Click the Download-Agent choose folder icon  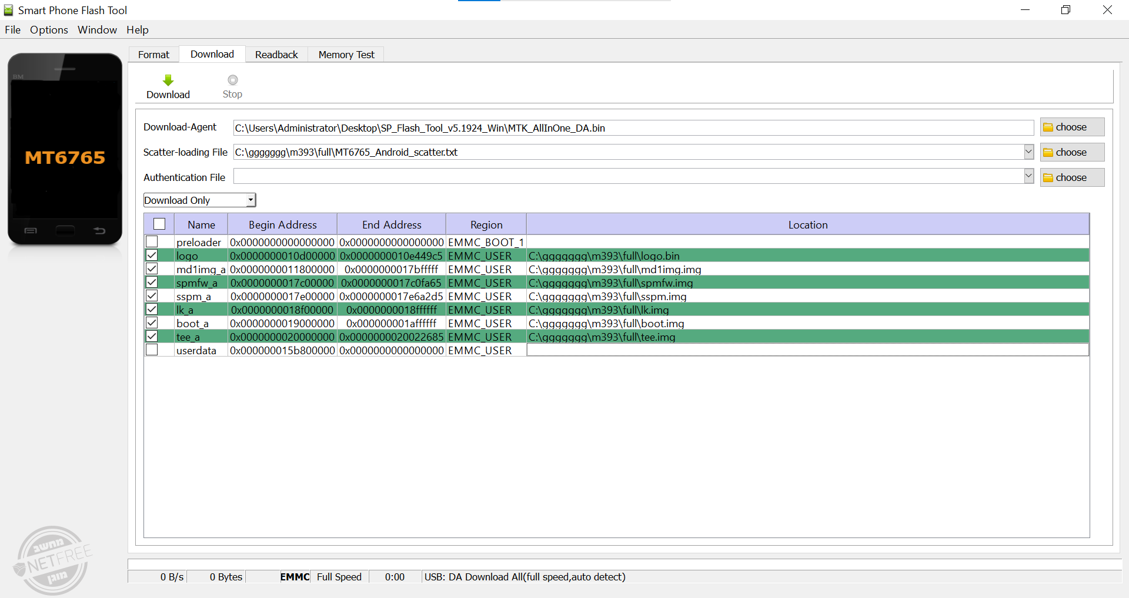point(1048,127)
